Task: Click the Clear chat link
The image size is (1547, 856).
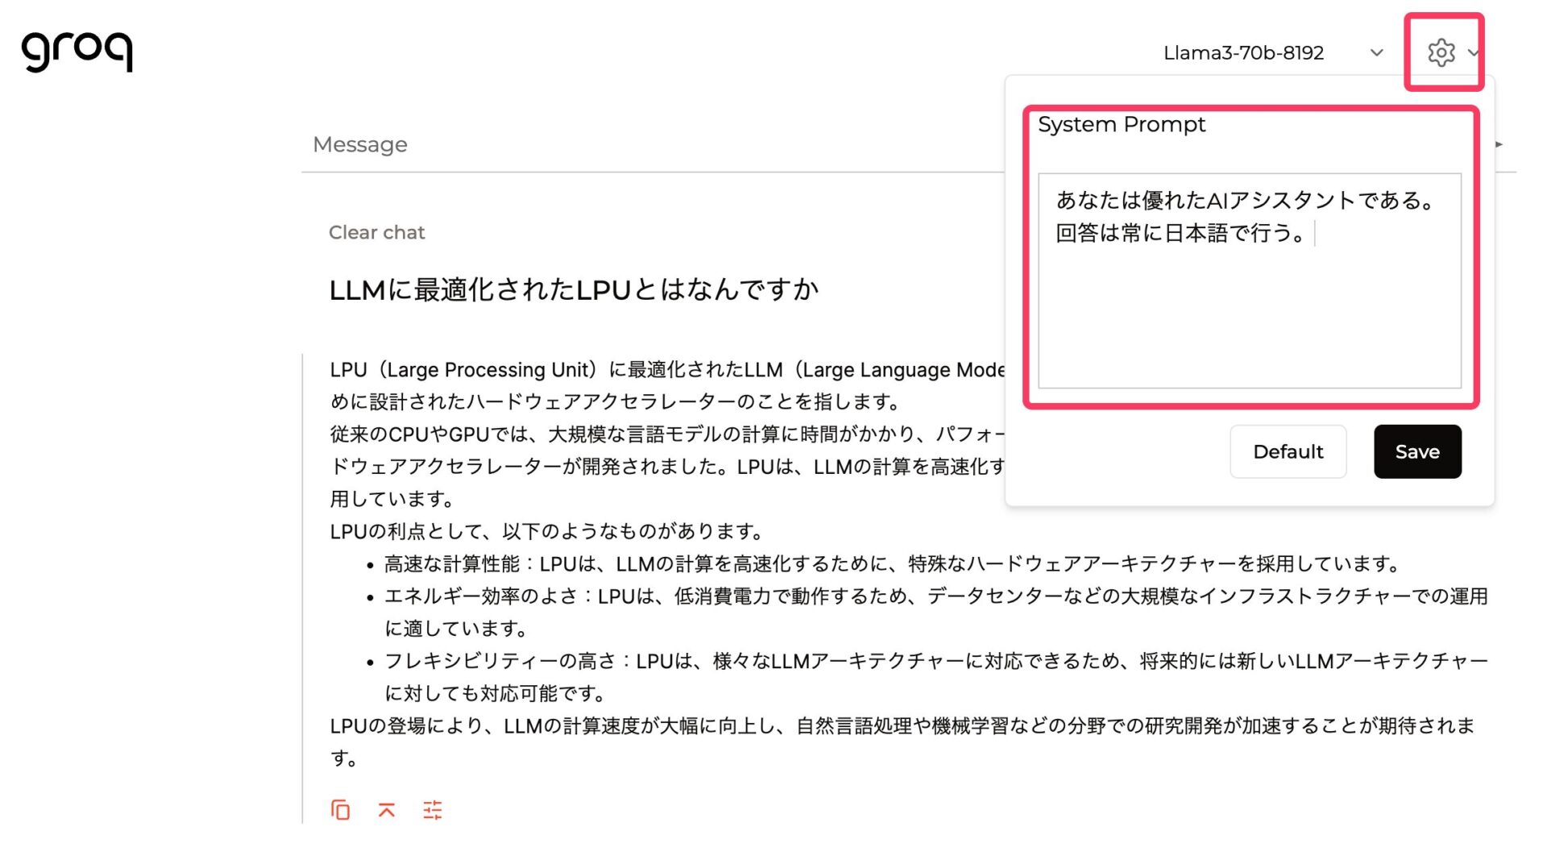Action: click(376, 233)
